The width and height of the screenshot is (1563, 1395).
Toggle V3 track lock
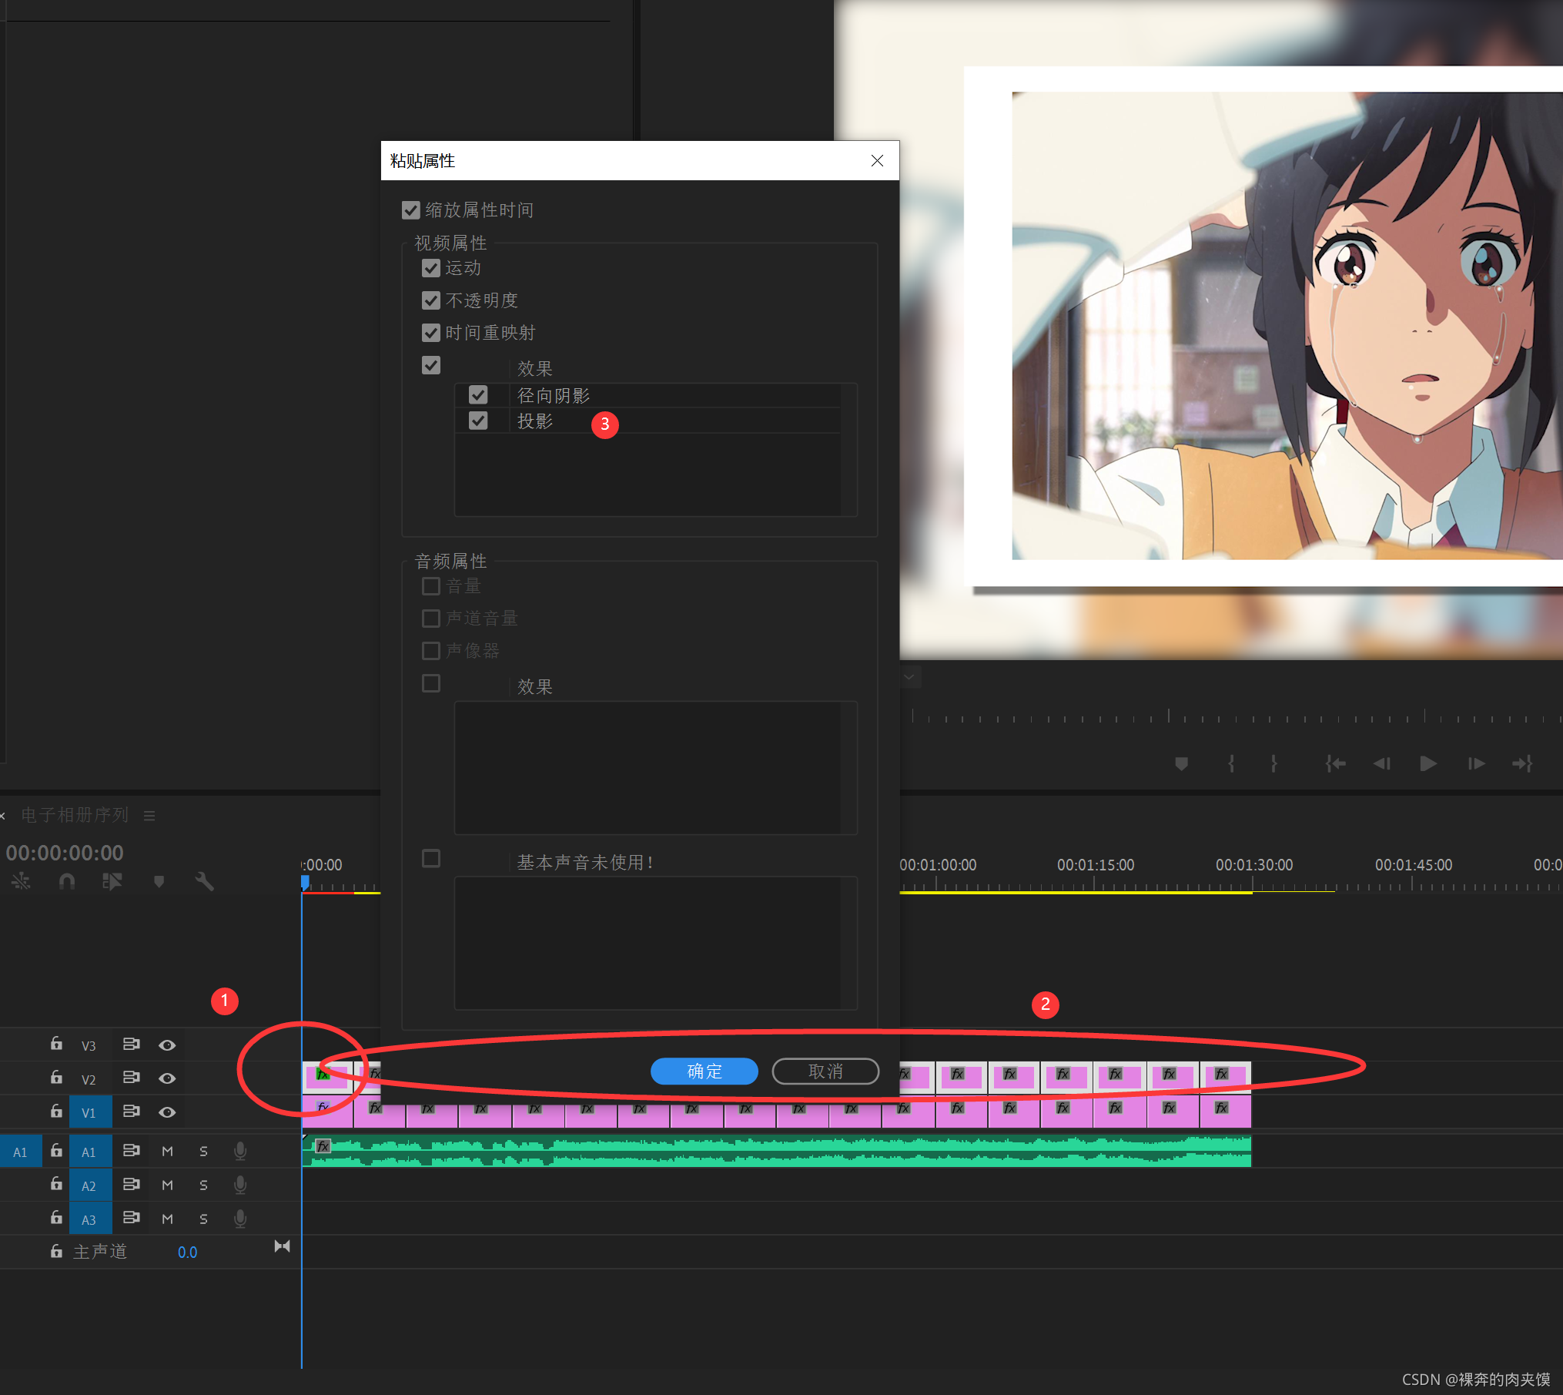coord(56,1044)
